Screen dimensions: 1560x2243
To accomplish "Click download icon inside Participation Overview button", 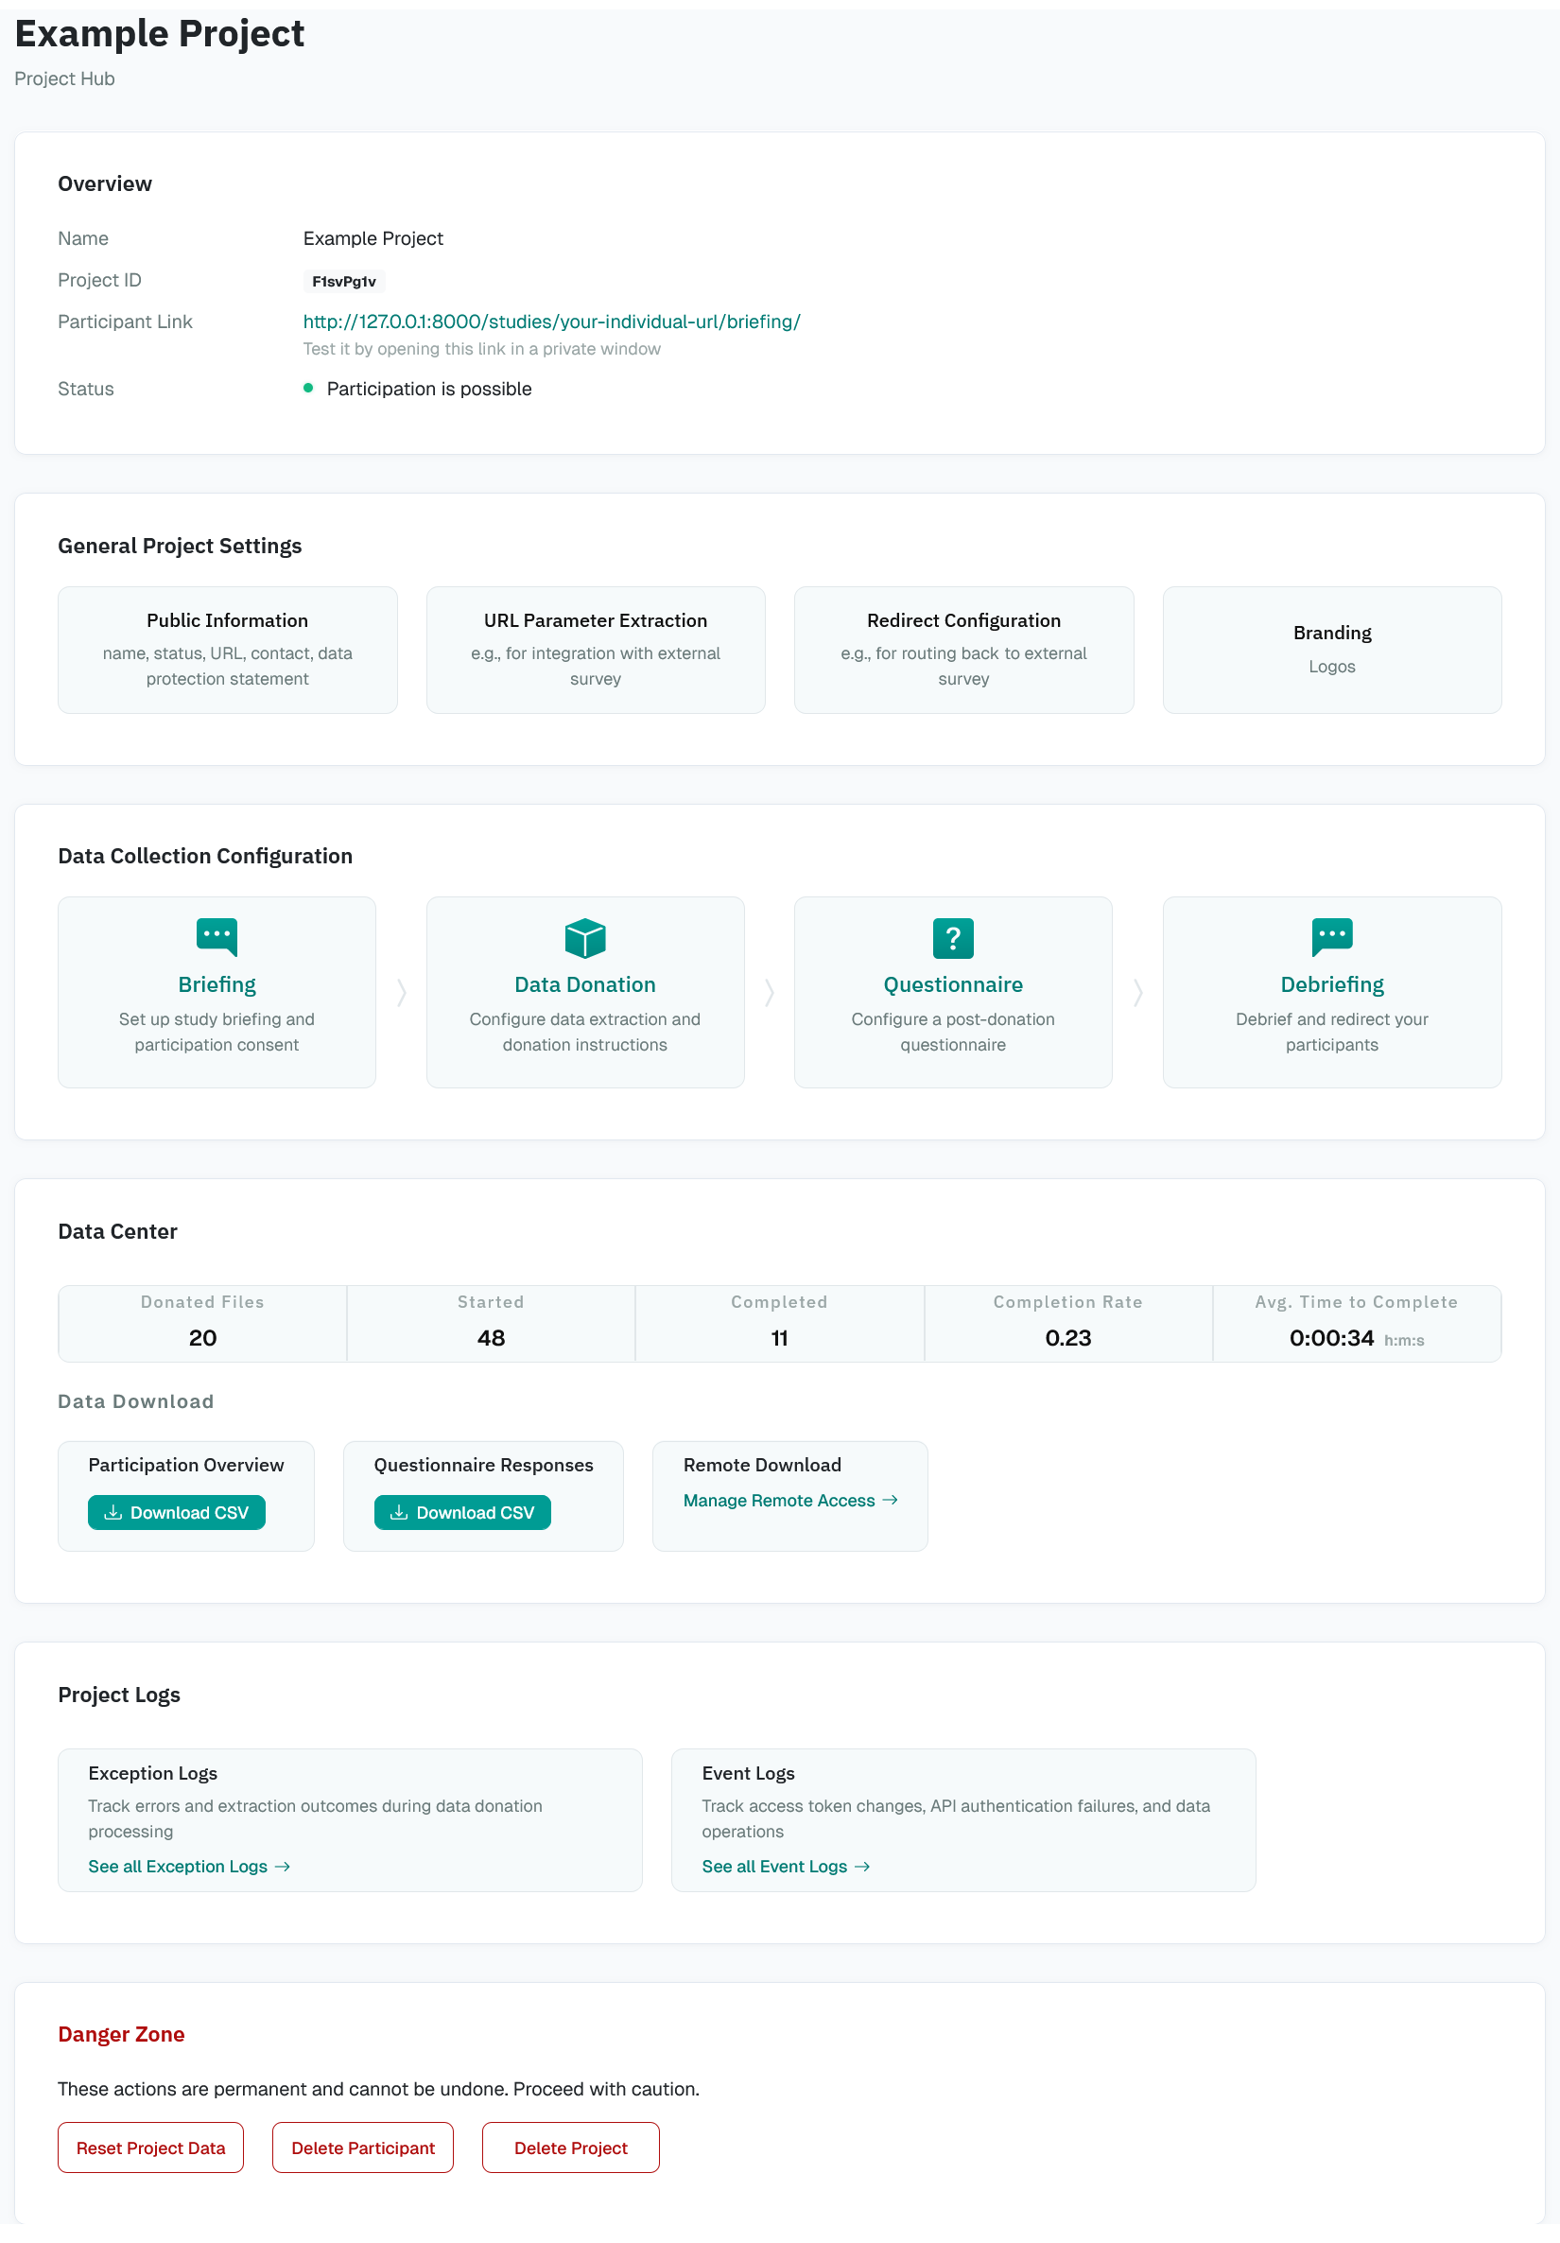I will pos(114,1512).
